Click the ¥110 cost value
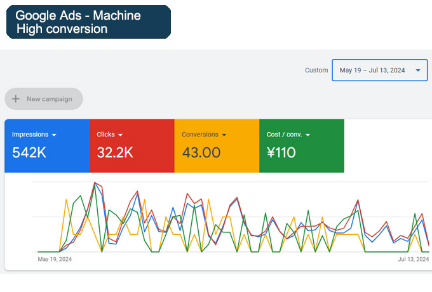 (x=281, y=152)
